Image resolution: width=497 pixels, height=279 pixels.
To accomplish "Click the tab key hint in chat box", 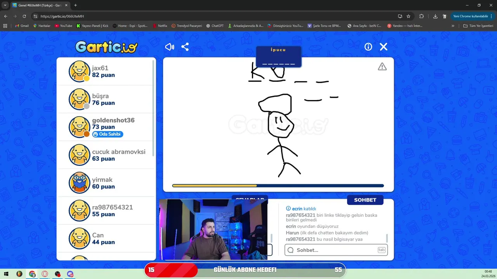I will (x=381, y=250).
